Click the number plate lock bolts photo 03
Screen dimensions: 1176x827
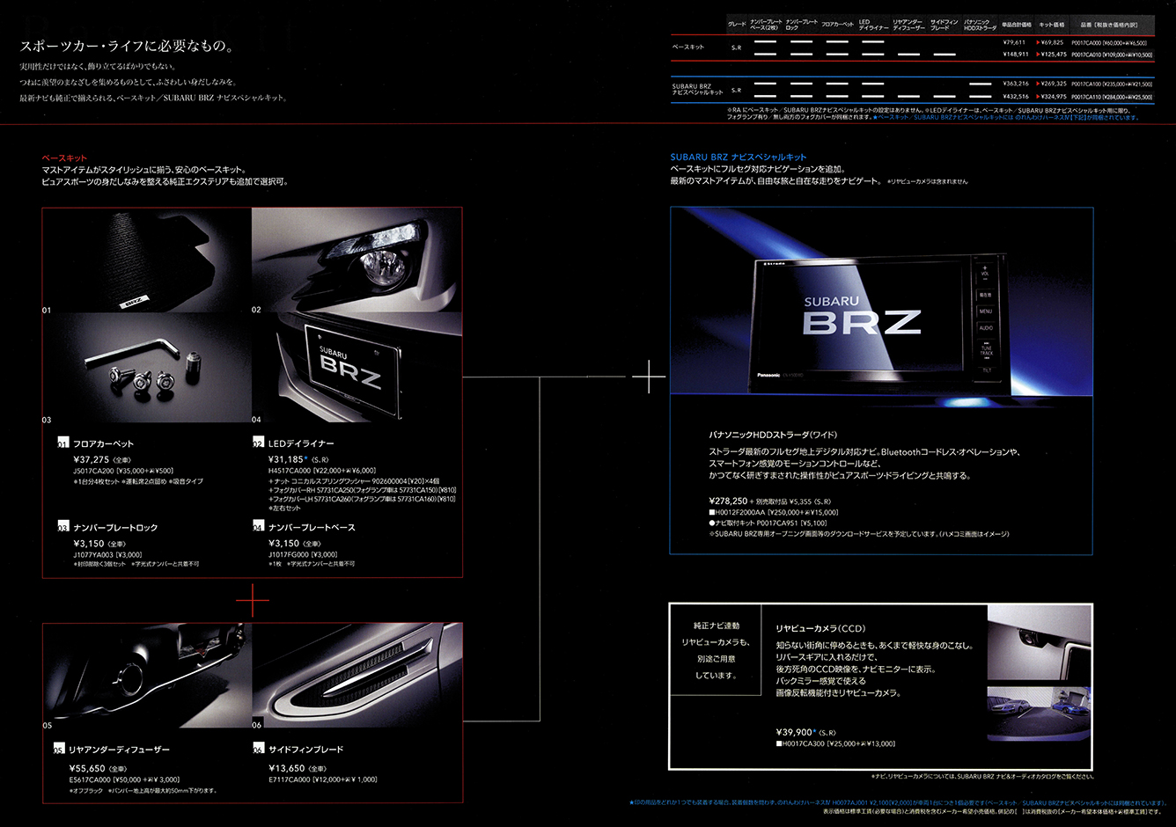point(147,369)
